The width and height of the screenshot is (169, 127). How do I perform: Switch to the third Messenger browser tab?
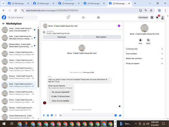(69, 3)
